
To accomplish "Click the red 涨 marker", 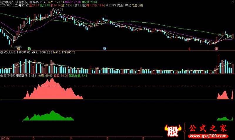I will tap(216, 49).
